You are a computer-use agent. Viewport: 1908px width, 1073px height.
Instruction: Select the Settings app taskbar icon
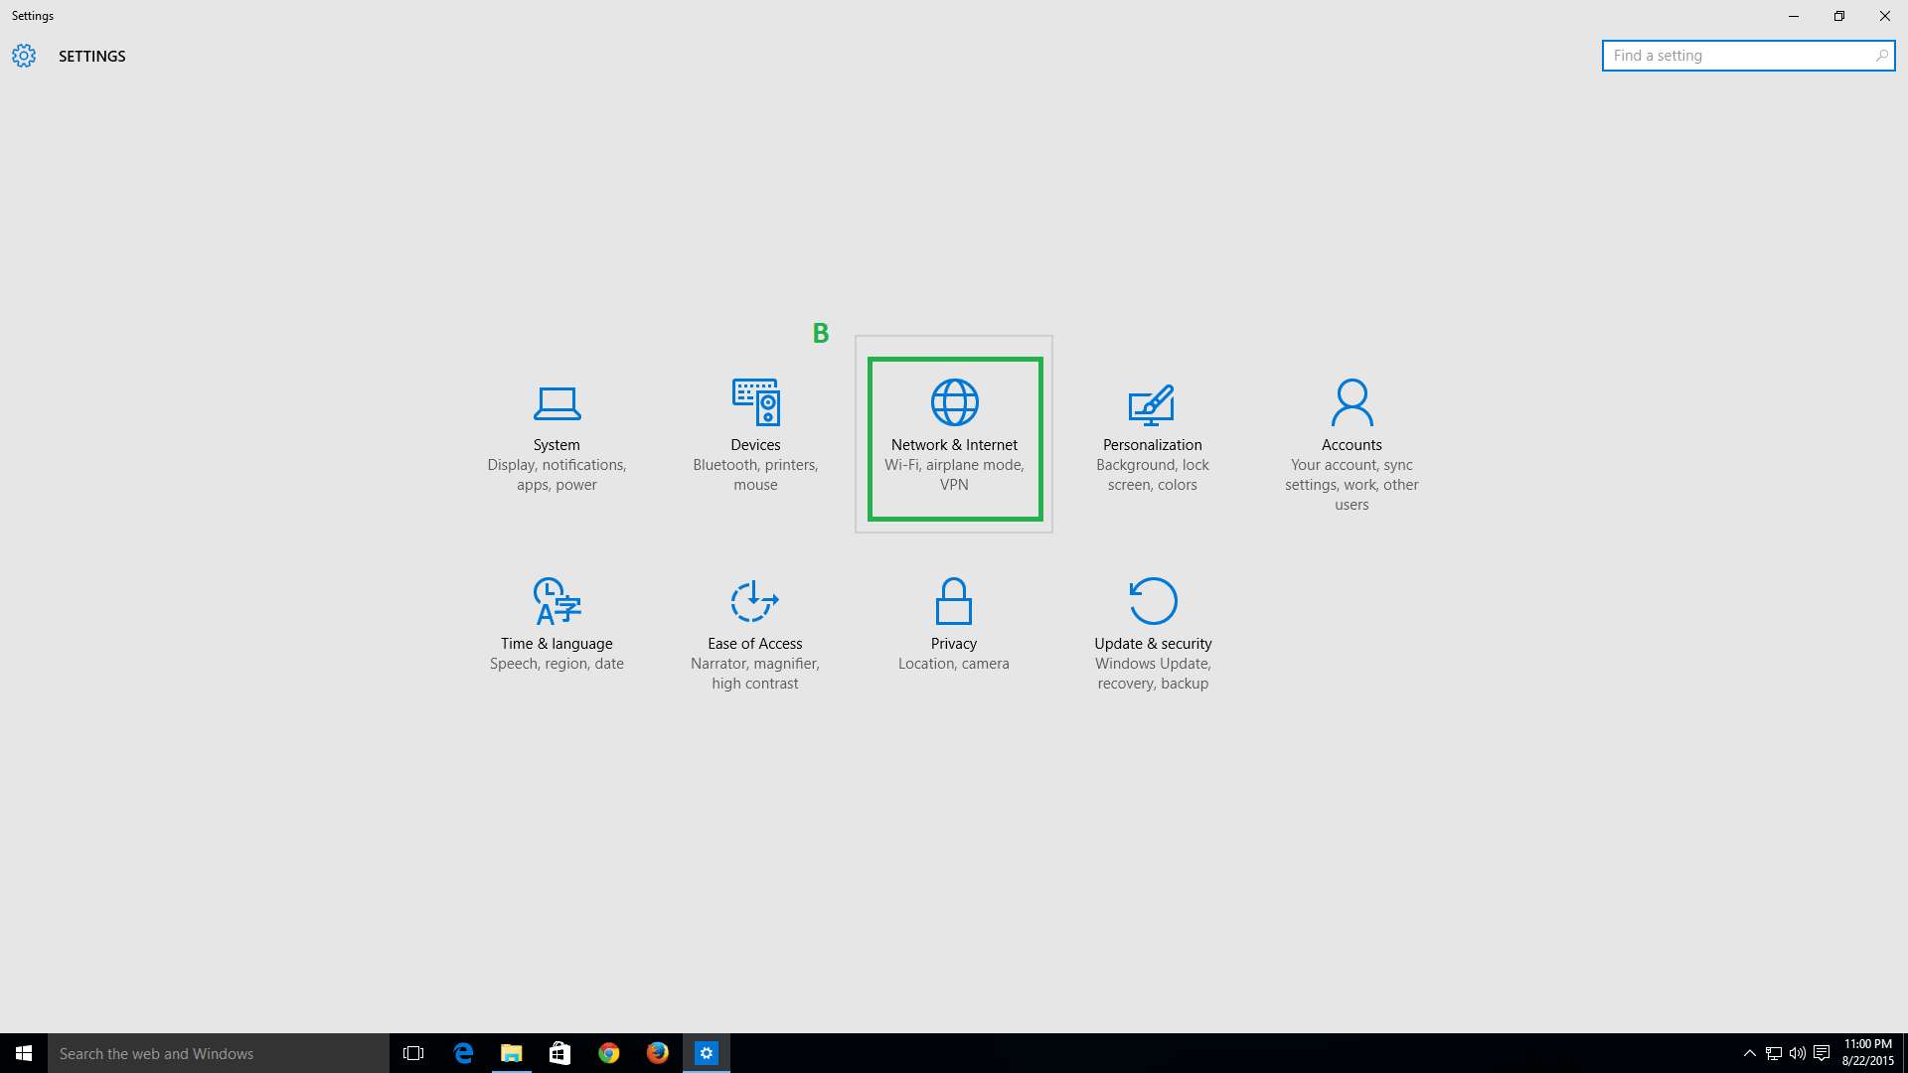coord(707,1053)
